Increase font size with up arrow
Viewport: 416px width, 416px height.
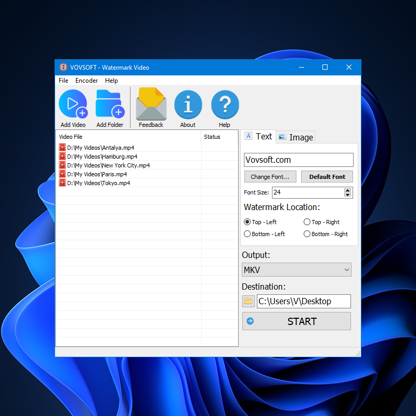tap(348, 190)
